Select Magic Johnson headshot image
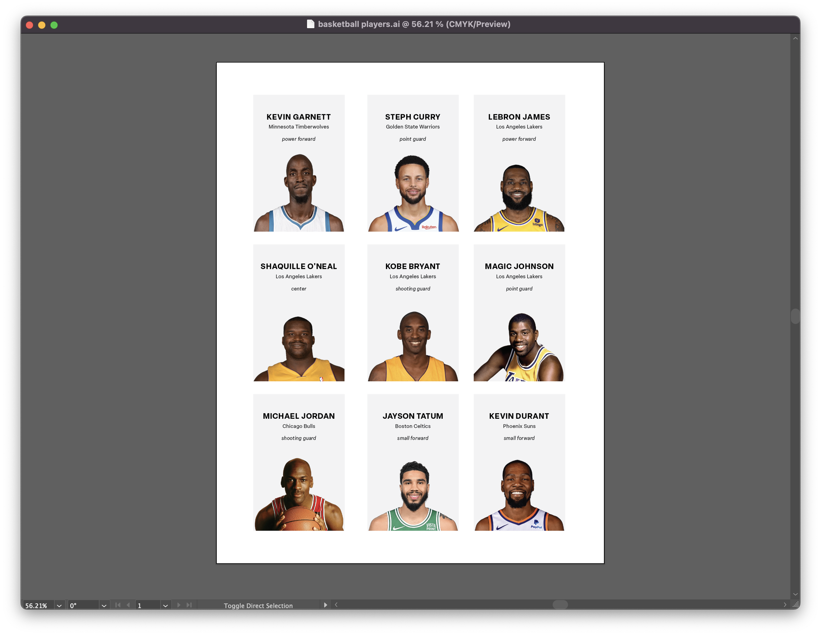This screenshot has height=635, width=821. click(x=519, y=347)
